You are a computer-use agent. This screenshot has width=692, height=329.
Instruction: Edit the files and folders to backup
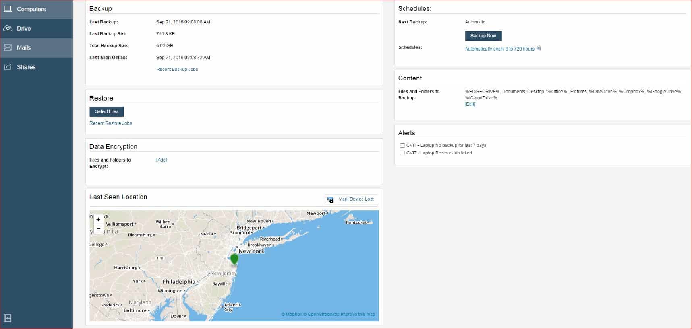point(470,104)
